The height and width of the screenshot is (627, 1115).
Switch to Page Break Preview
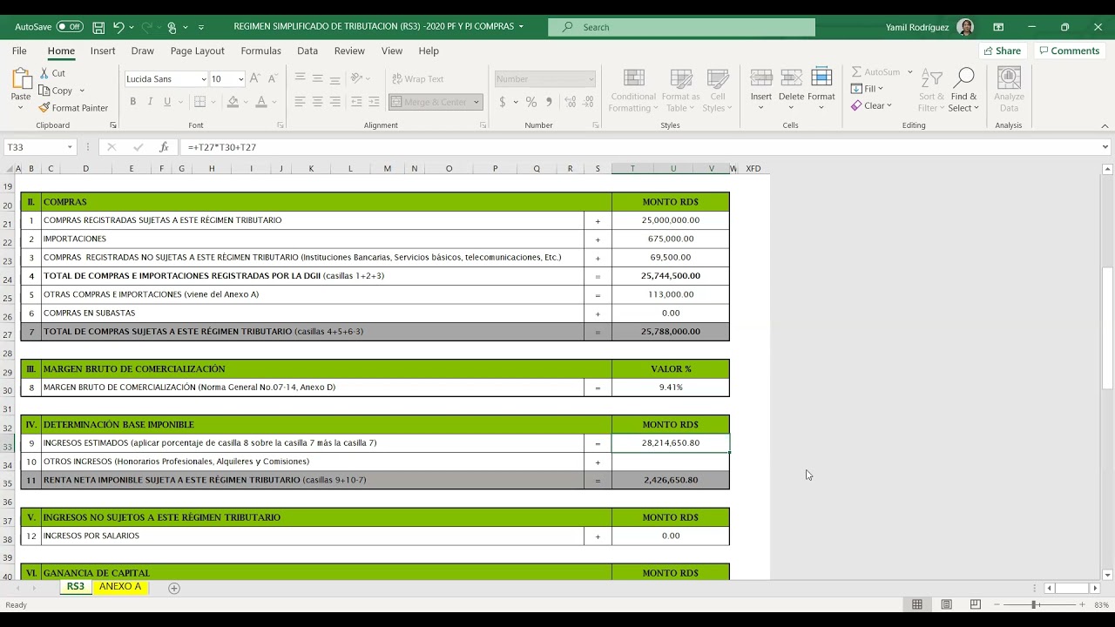976,604
